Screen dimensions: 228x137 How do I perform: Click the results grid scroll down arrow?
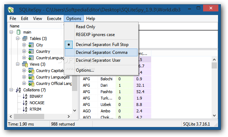pos(214,116)
